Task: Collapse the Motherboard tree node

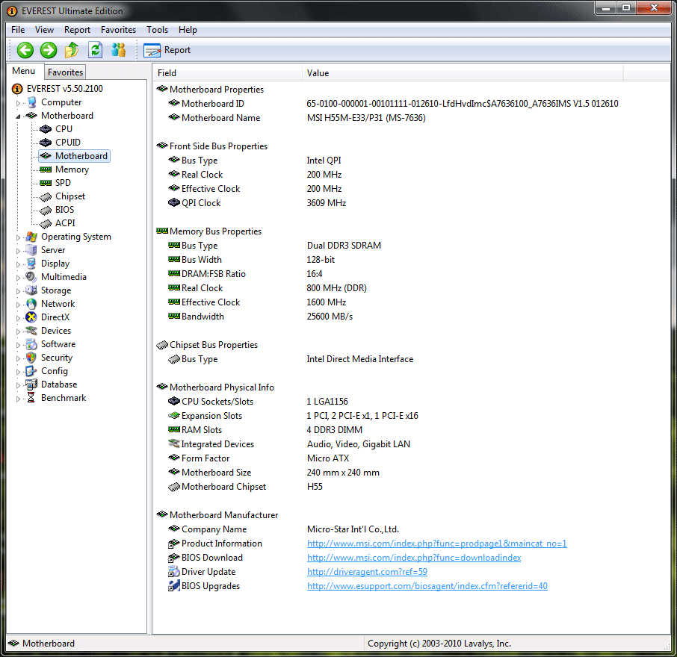Action: (x=18, y=116)
